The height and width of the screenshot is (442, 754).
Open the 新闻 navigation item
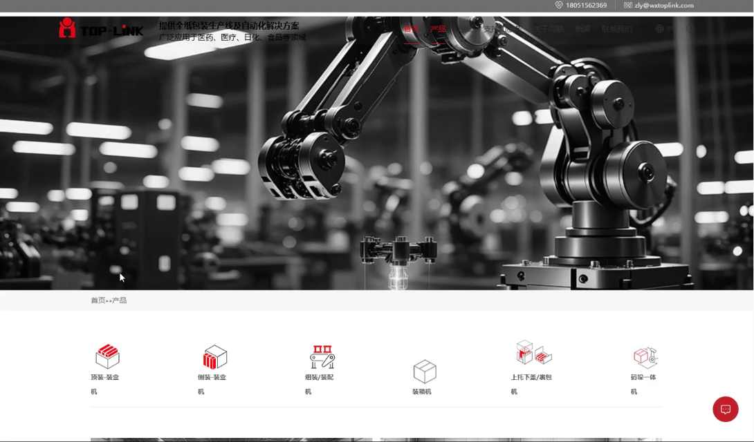click(x=582, y=29)
